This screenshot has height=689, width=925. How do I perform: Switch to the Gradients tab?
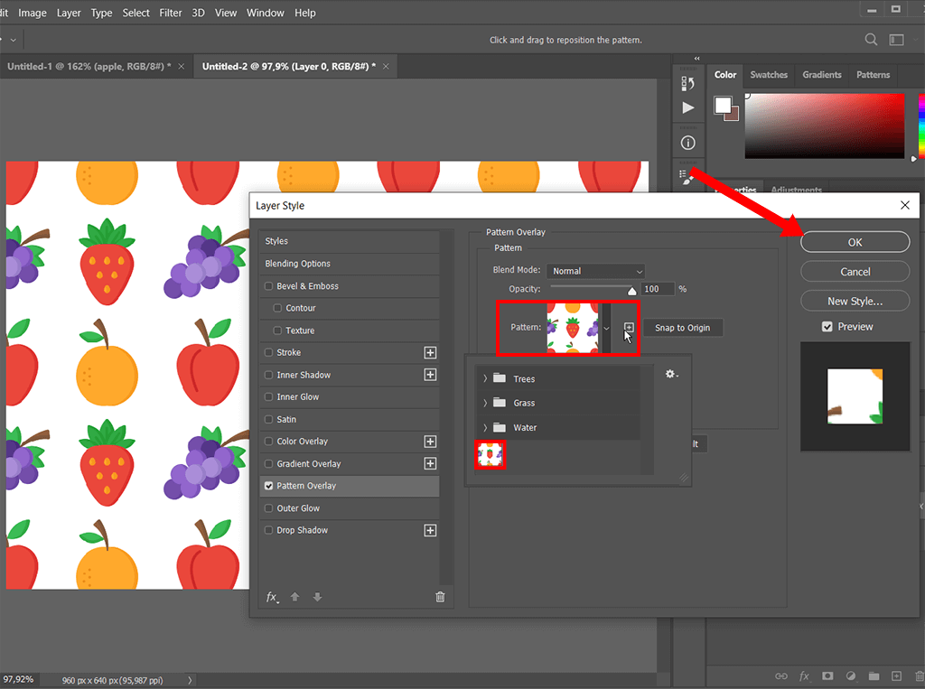click(x=822, y=75)
